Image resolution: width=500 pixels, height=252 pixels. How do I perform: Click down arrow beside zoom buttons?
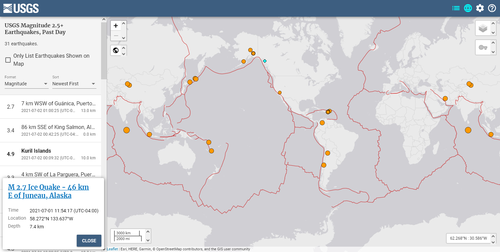(x=123, y=38)
